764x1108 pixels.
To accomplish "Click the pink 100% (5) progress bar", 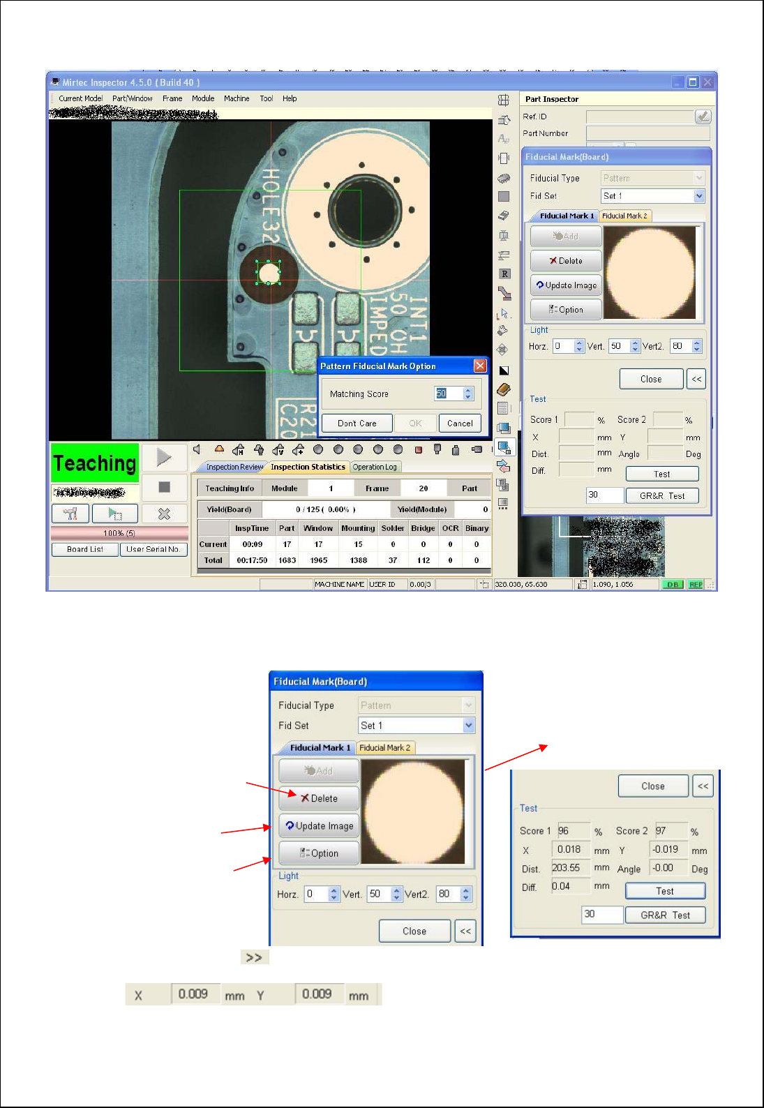I will [x=119, y=533].
